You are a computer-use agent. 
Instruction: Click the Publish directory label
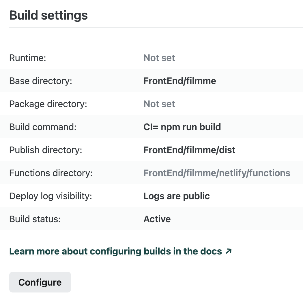pos(46,150)
